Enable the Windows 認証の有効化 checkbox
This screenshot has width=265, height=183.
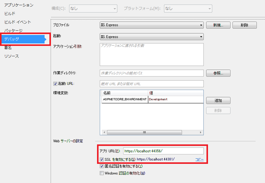click(x=102, y=173)
